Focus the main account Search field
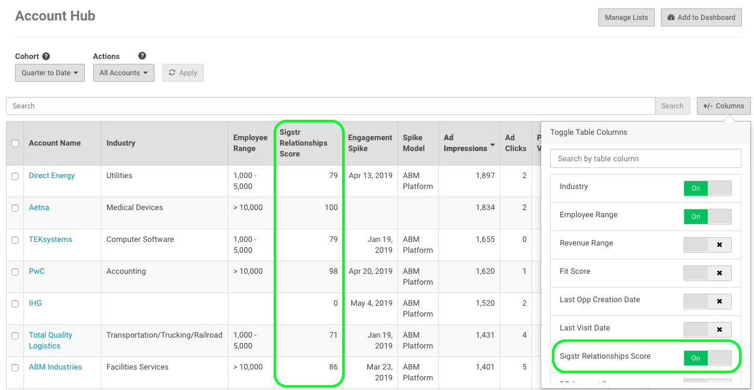This screenshot has width=754, height=390. [331, 106]
